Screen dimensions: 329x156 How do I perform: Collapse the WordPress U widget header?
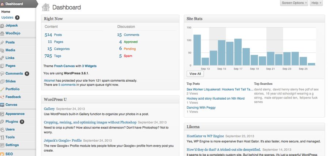[110, 100]
